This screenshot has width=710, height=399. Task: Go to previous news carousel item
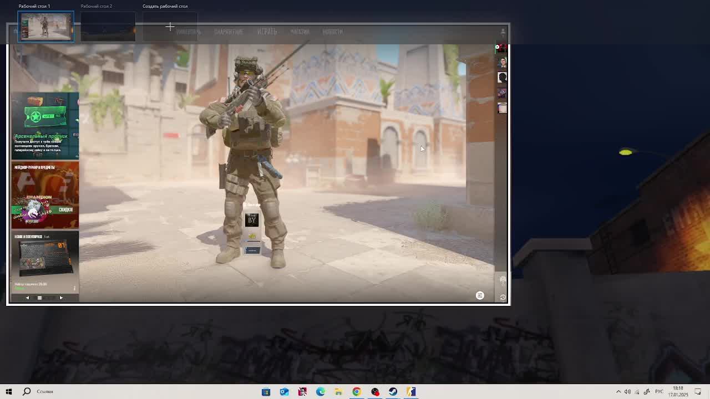click(x=27, y=298)
